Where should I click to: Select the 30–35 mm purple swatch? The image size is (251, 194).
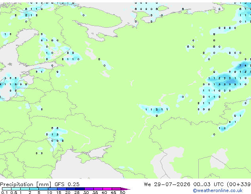(x=89, y=189)
